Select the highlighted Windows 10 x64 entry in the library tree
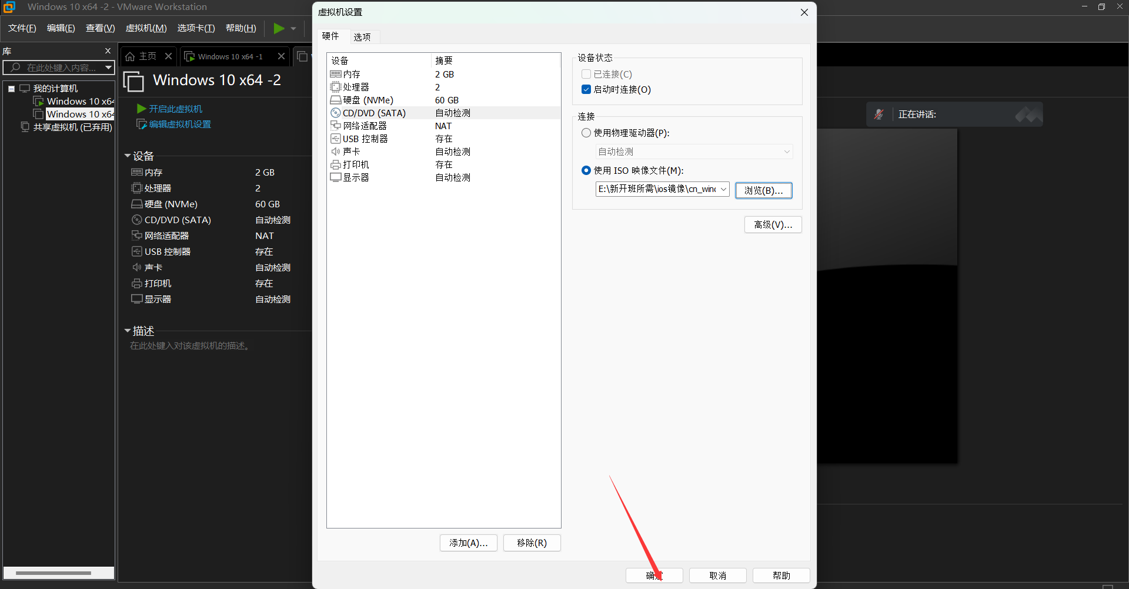 pyautogui.click(x=81, y=114)
